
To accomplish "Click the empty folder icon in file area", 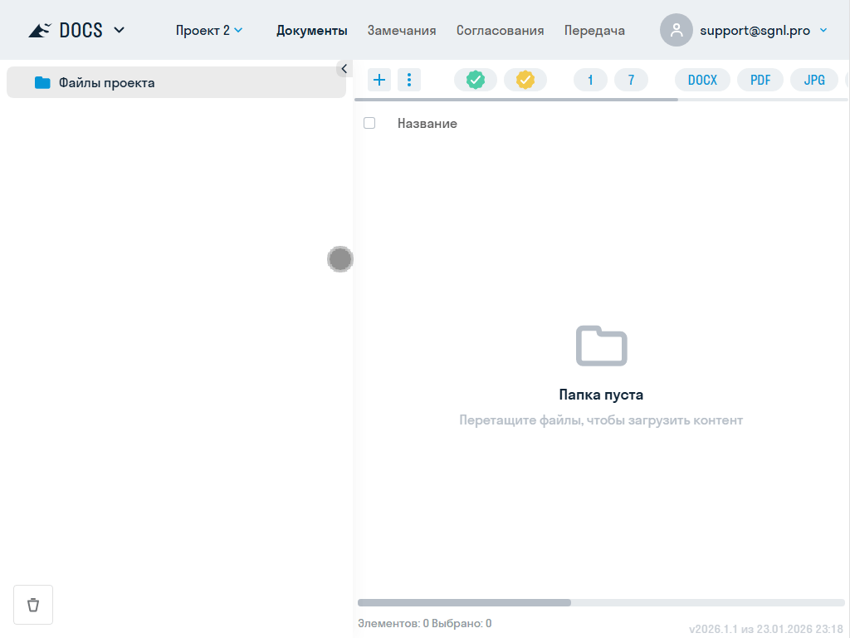I will [x=601, y=346].
